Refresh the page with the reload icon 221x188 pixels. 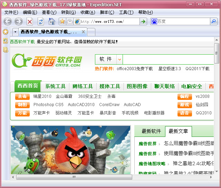point(41,21)
